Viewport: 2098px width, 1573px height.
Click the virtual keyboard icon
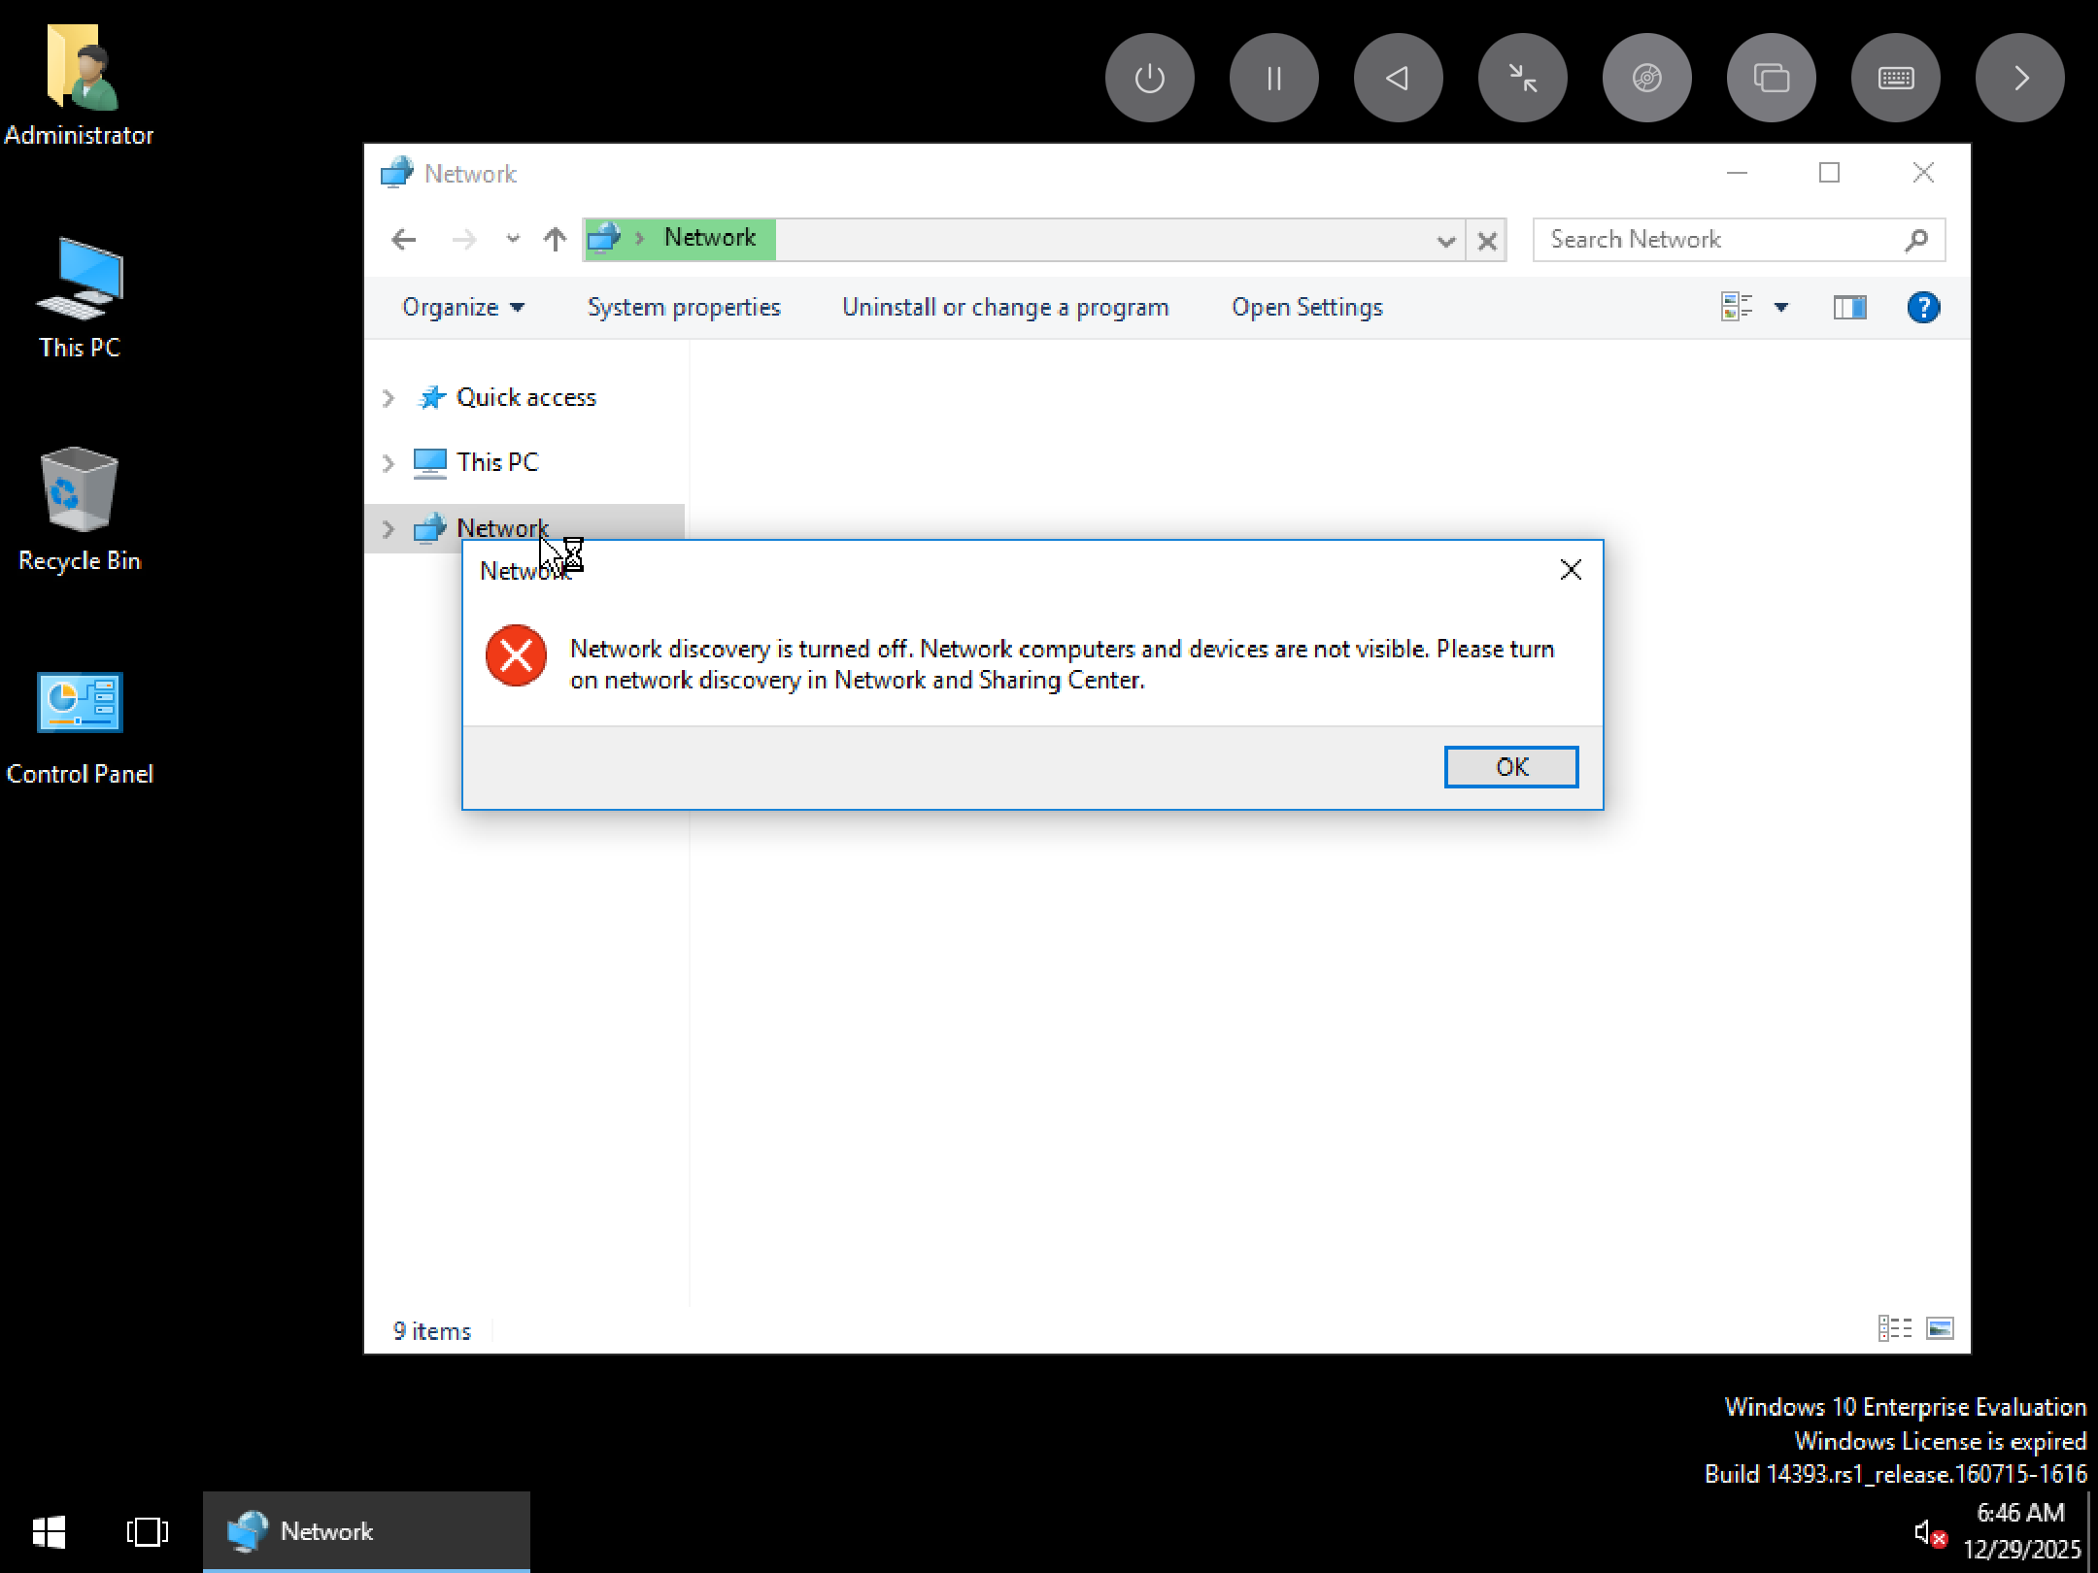click(x=1895, y=78)
